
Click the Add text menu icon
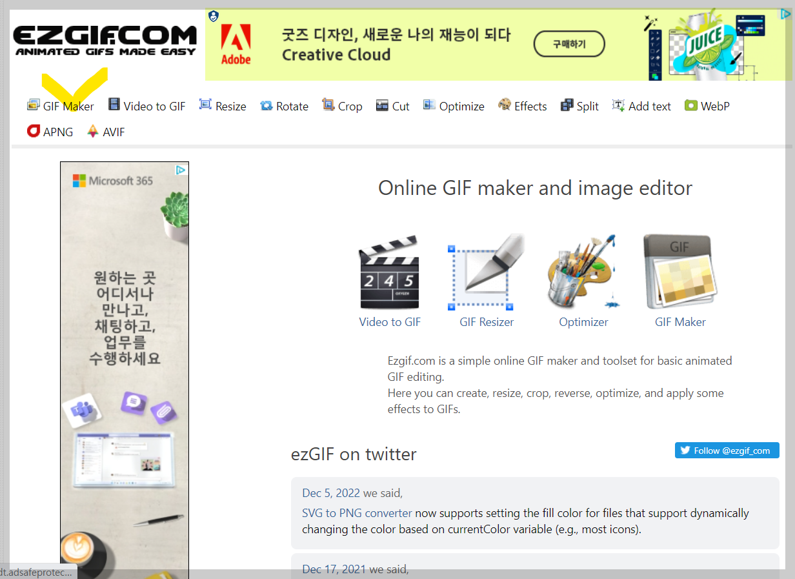click(x=618, y=105)
